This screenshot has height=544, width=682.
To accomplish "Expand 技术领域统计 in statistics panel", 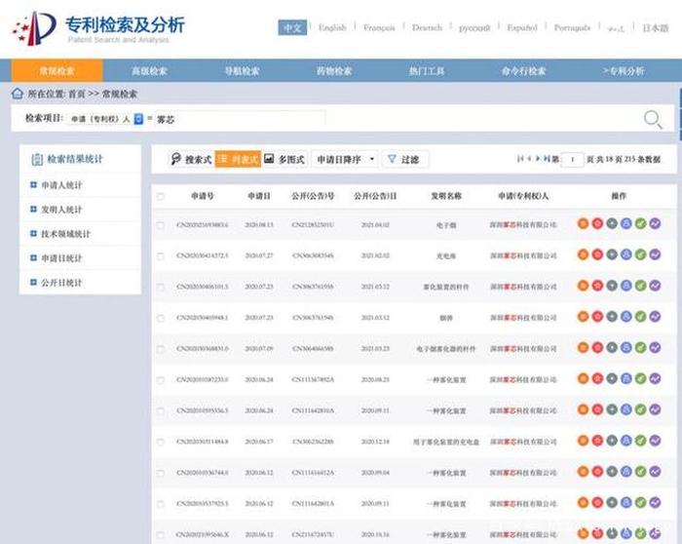I will tap(33, 234).
